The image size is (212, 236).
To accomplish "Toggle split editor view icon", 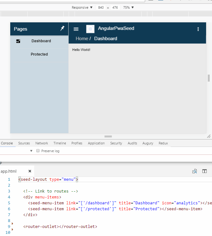I will [x=205, y=171].
